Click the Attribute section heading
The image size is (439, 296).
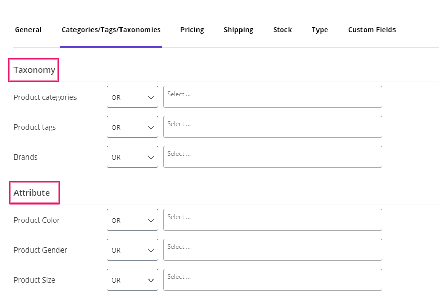click(x=32, y=193)
